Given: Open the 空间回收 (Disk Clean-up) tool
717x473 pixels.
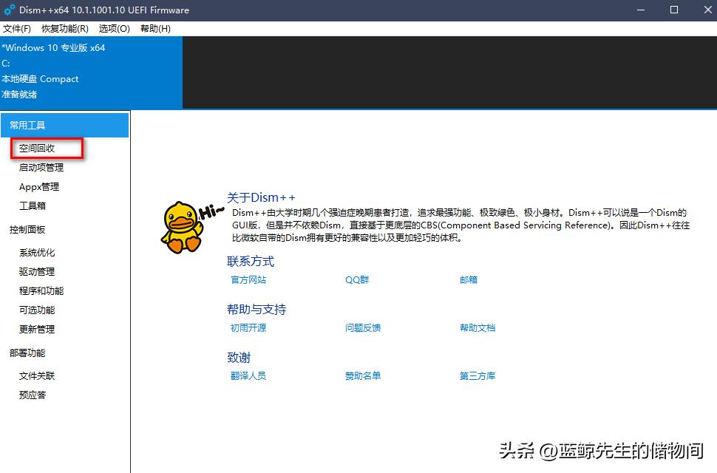Looking at the screenshot, I should (38, 148).
